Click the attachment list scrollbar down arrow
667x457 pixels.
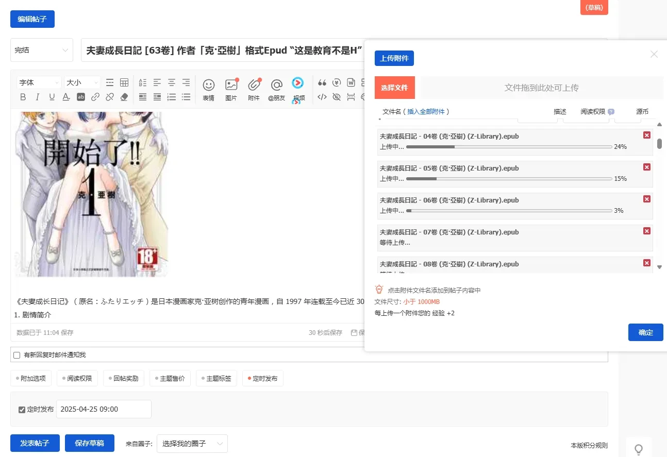[x=659, y=267]
